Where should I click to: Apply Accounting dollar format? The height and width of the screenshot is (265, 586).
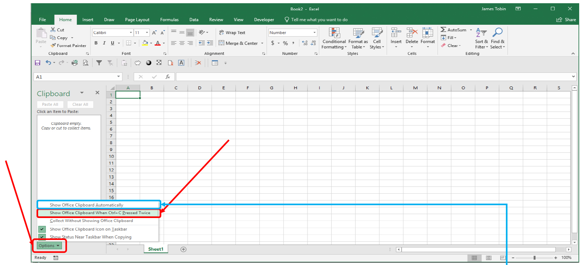(273, 43)
